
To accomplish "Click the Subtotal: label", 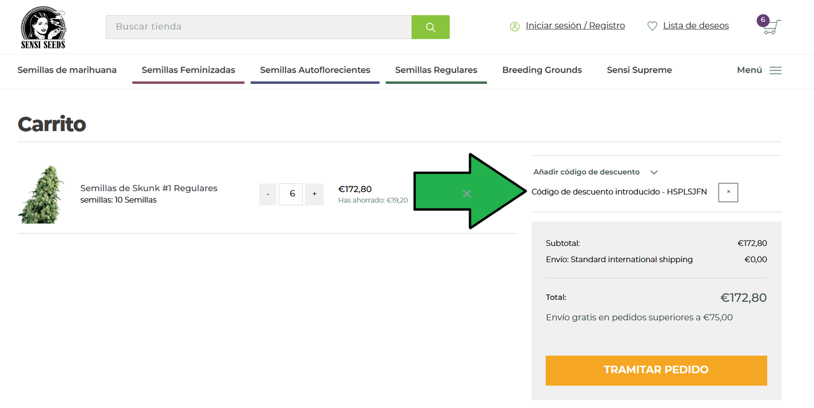I will pos(563,243).
